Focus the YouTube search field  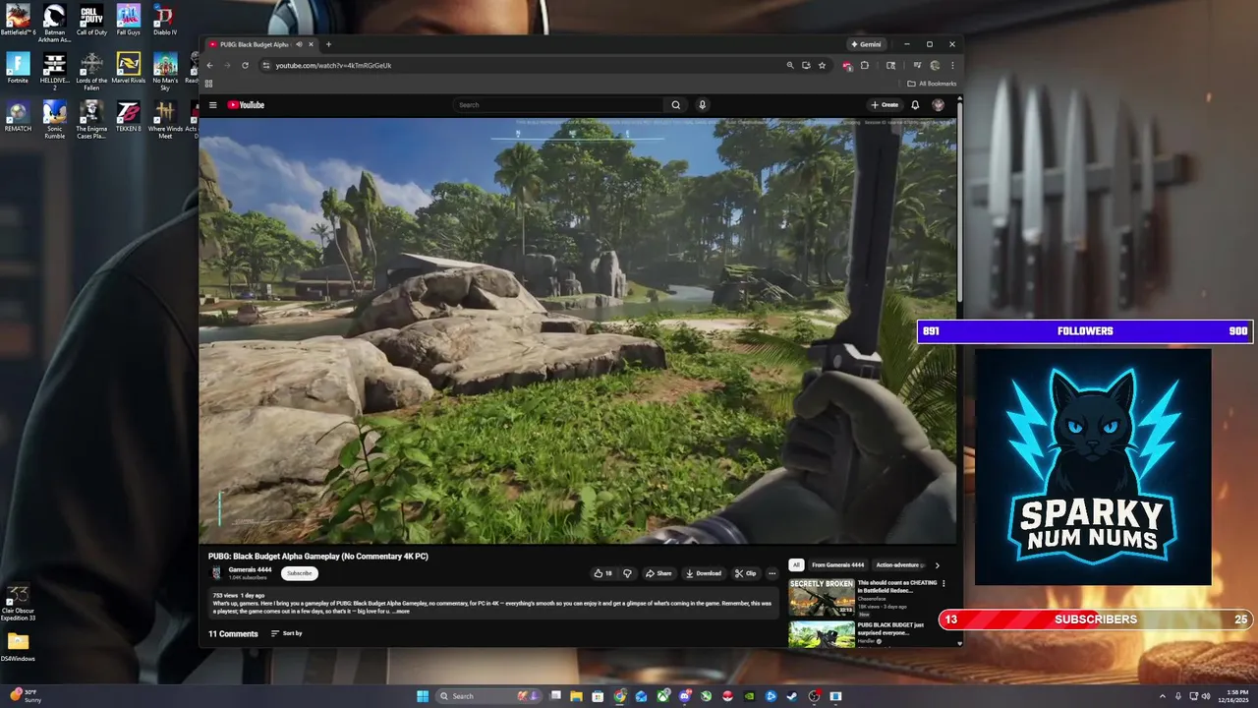pos(559,105)
